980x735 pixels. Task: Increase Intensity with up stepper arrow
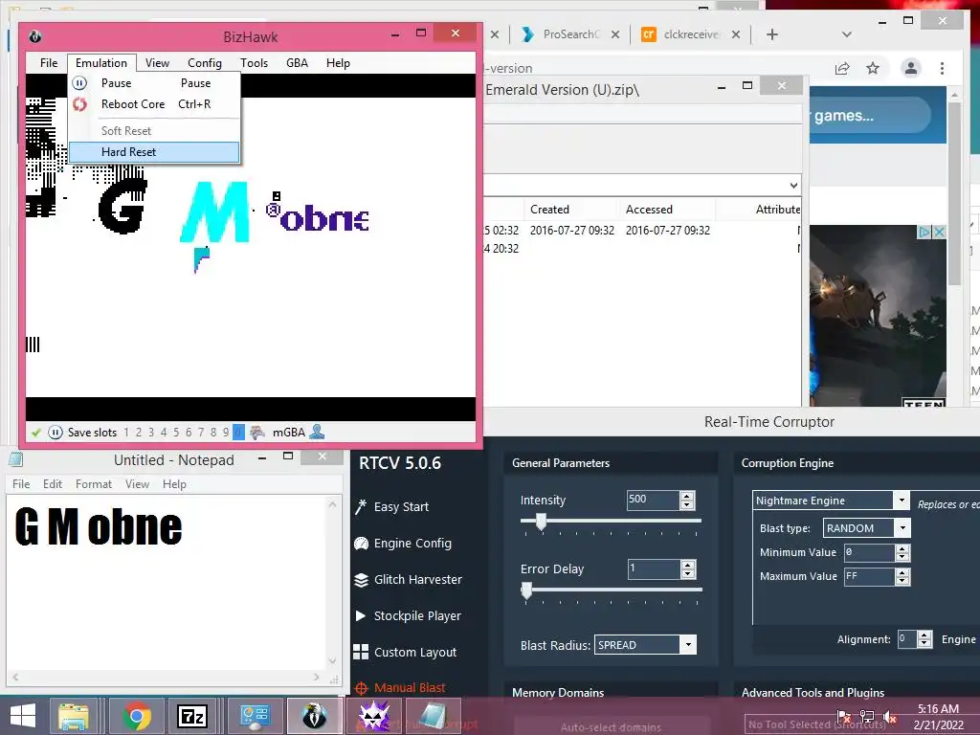coord(687,496)
